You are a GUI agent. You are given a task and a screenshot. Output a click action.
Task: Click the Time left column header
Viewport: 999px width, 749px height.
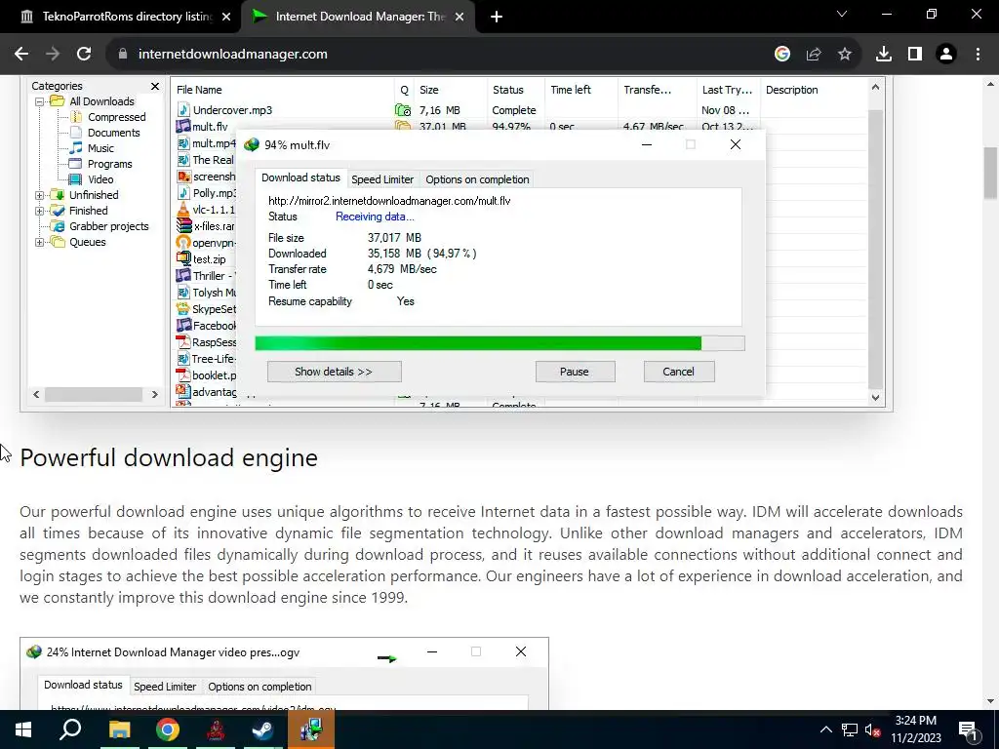(x=581, y=90)
